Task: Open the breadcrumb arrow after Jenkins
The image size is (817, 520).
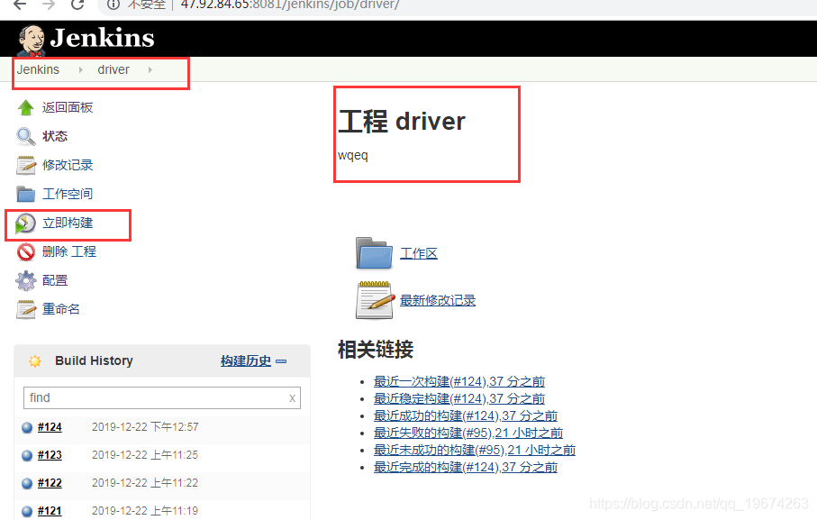Action: pos(82,69)
